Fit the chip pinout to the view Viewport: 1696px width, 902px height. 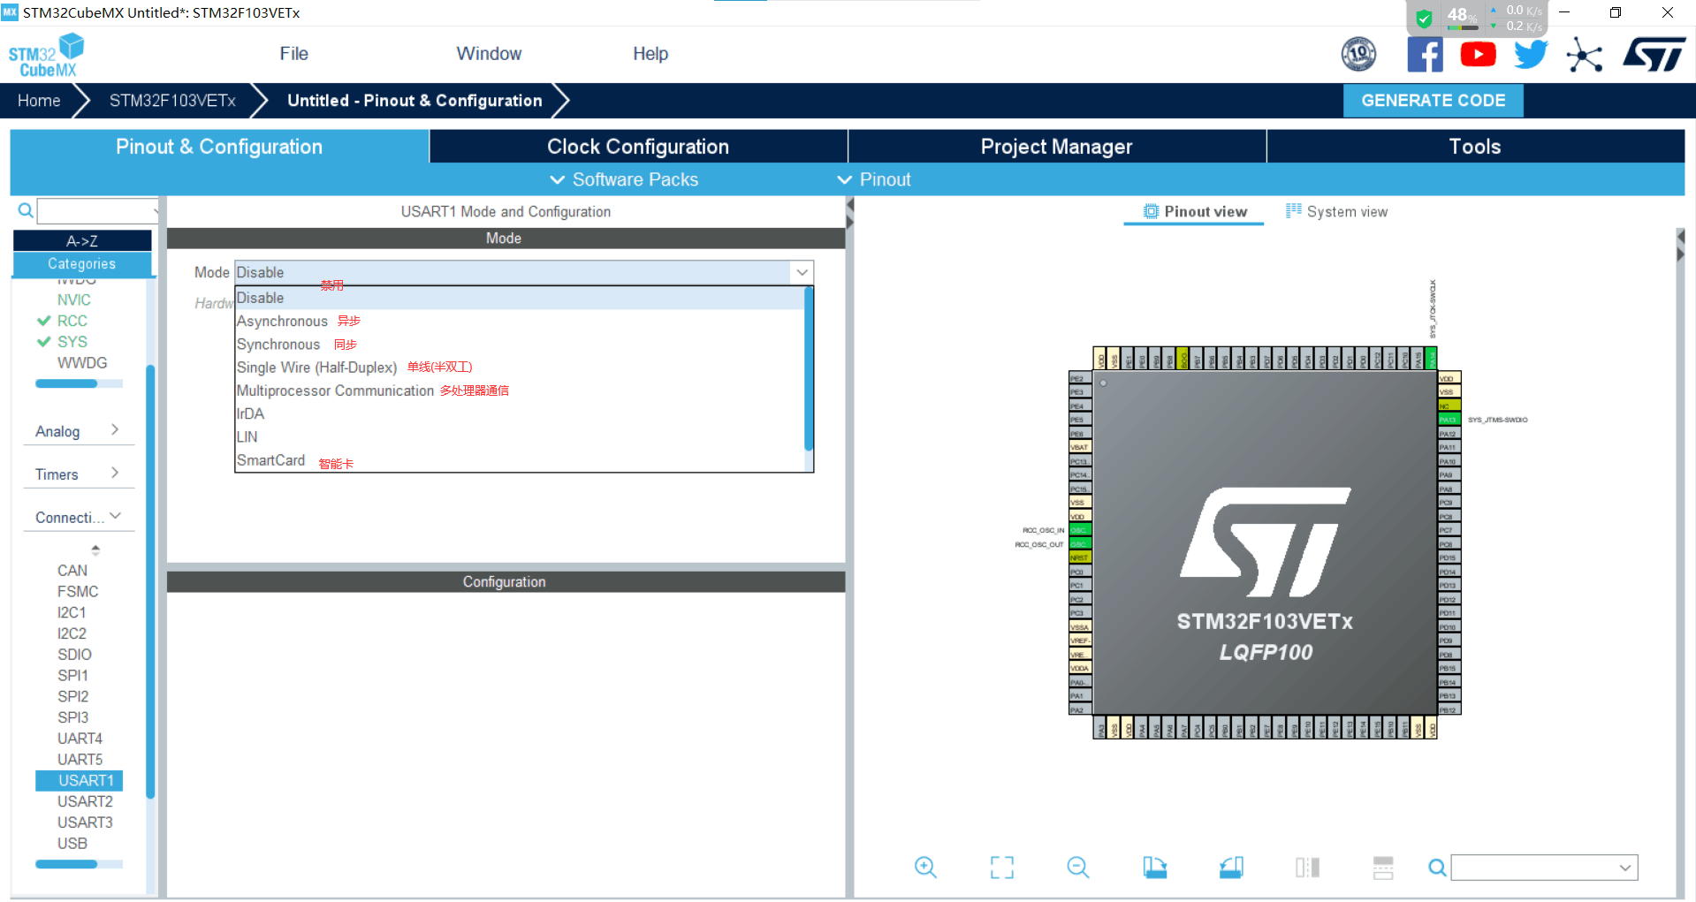[1002, 868]
